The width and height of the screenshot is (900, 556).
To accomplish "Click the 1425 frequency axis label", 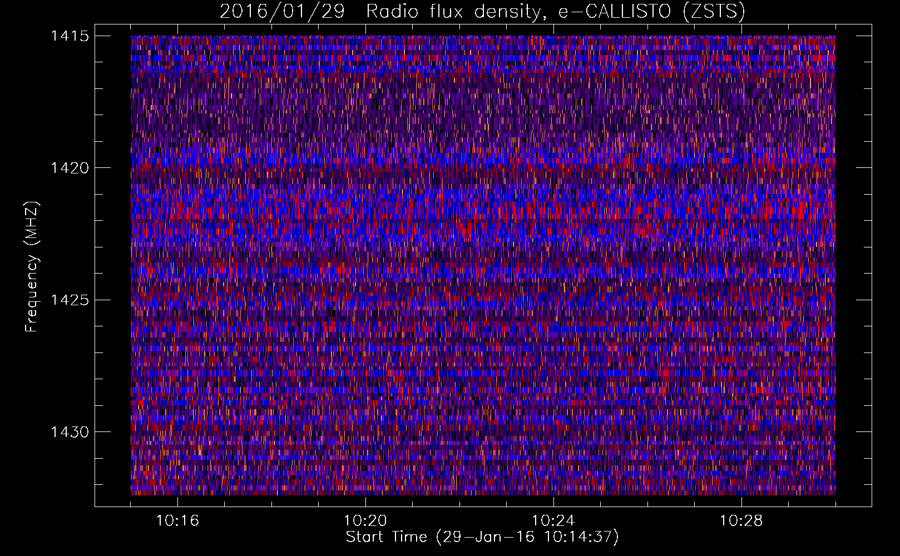I will (70, 300).
